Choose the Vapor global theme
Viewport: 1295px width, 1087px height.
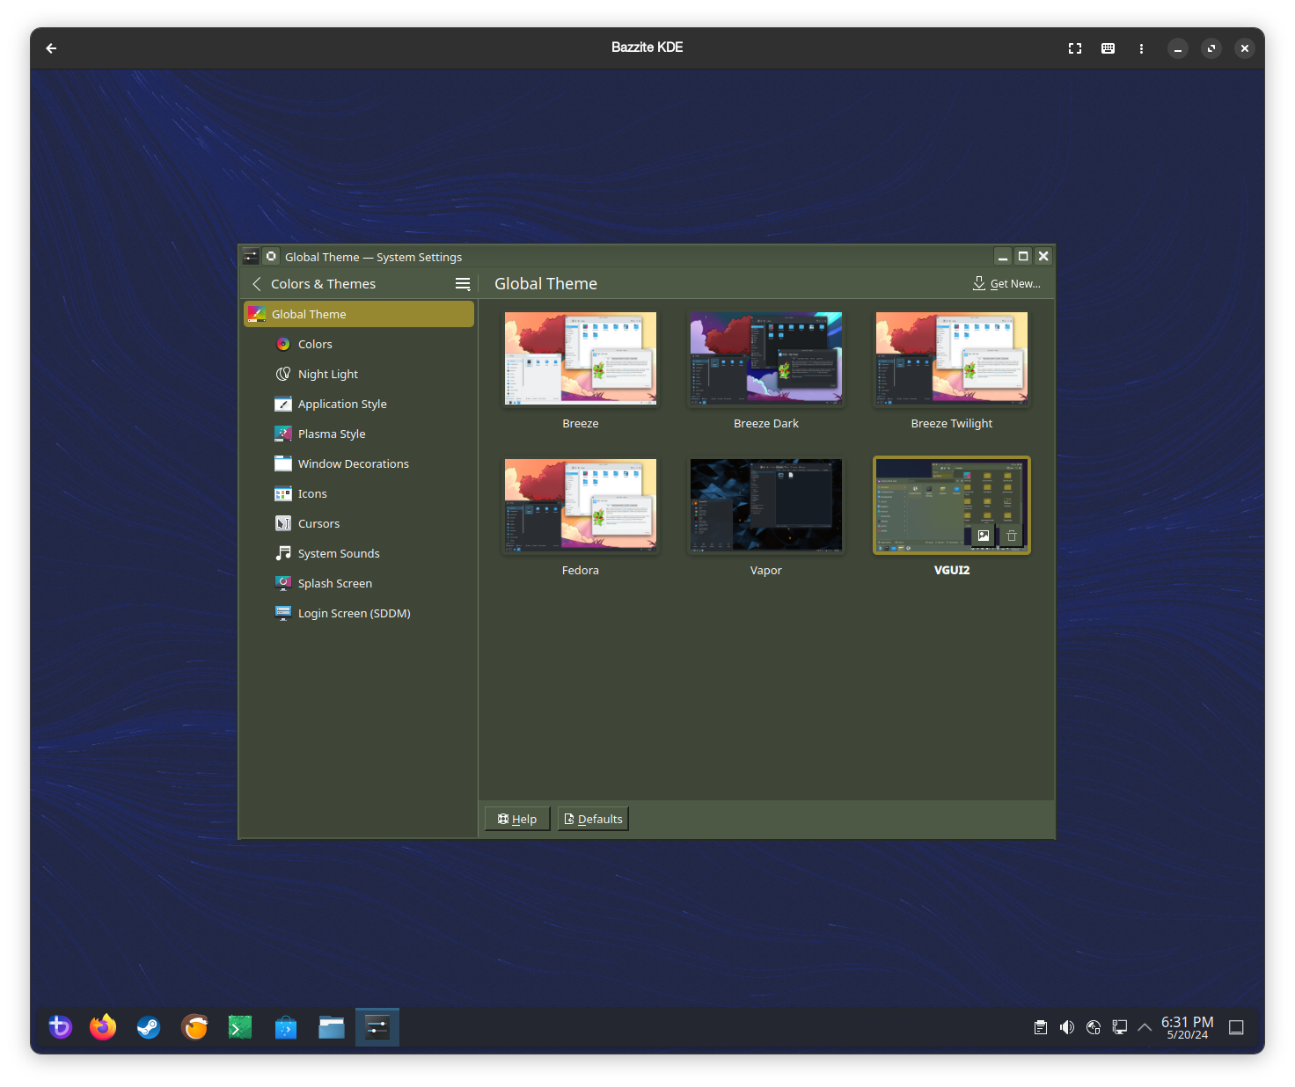(766, 506)
